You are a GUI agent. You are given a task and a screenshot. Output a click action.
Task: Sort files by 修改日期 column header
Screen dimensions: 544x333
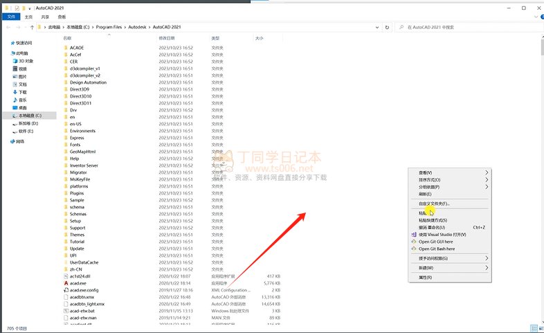[167, 38]
